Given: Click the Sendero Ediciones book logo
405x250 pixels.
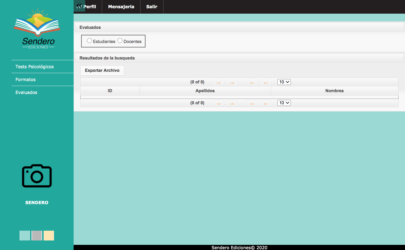Looking at the screenshot, I should pos(37,28).
